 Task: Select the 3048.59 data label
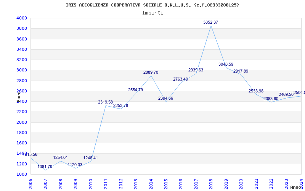coord(226,64)
